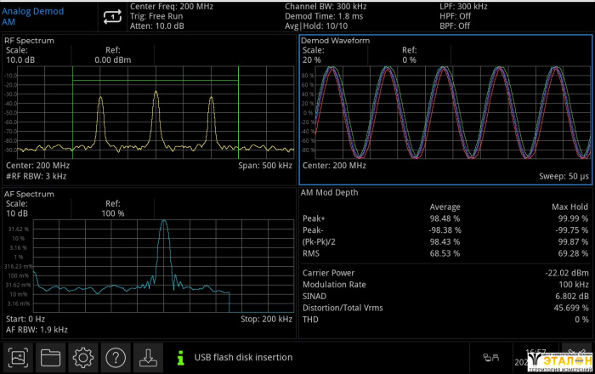
Task: Take a screenshot with the image capture icon
Action: [20, 357]
